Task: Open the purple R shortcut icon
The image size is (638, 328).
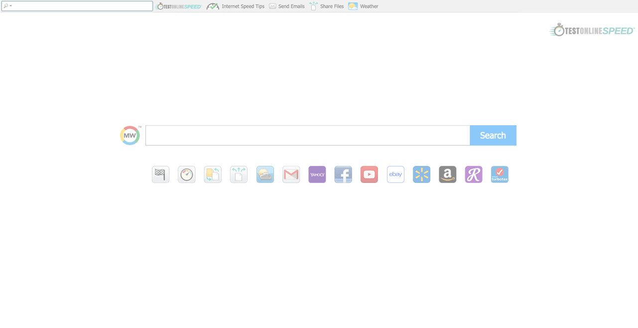Action: click(x=474, y=174)
